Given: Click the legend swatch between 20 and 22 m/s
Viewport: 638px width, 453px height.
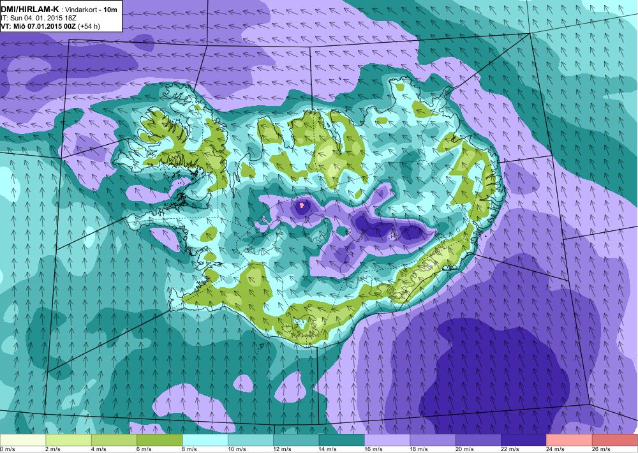Looking at the screenshot, I should tap(478, 440).
